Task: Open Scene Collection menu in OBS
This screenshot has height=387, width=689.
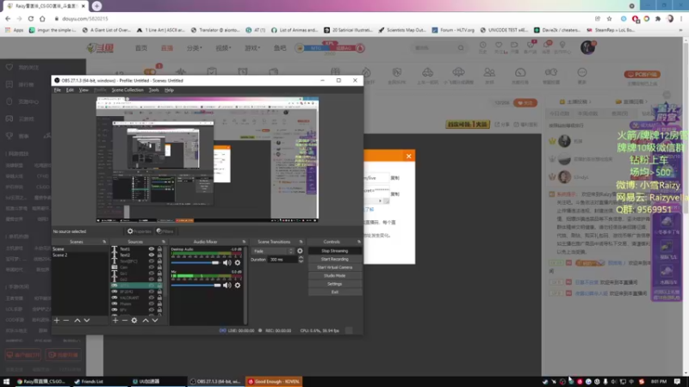Action: 127,90
